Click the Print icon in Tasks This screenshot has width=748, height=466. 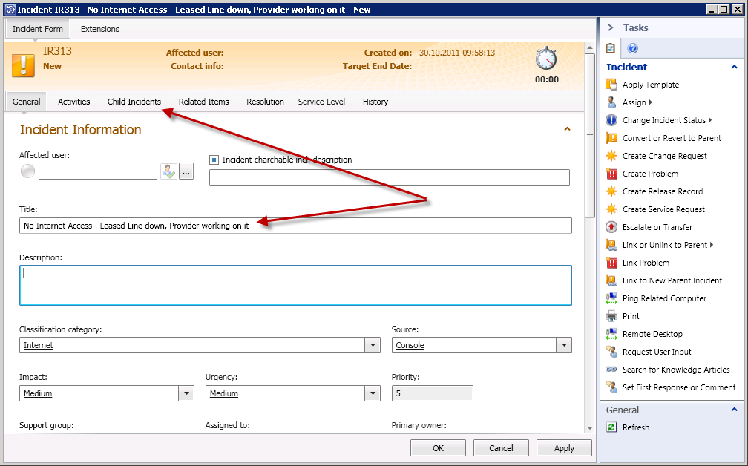click(611, 316)
